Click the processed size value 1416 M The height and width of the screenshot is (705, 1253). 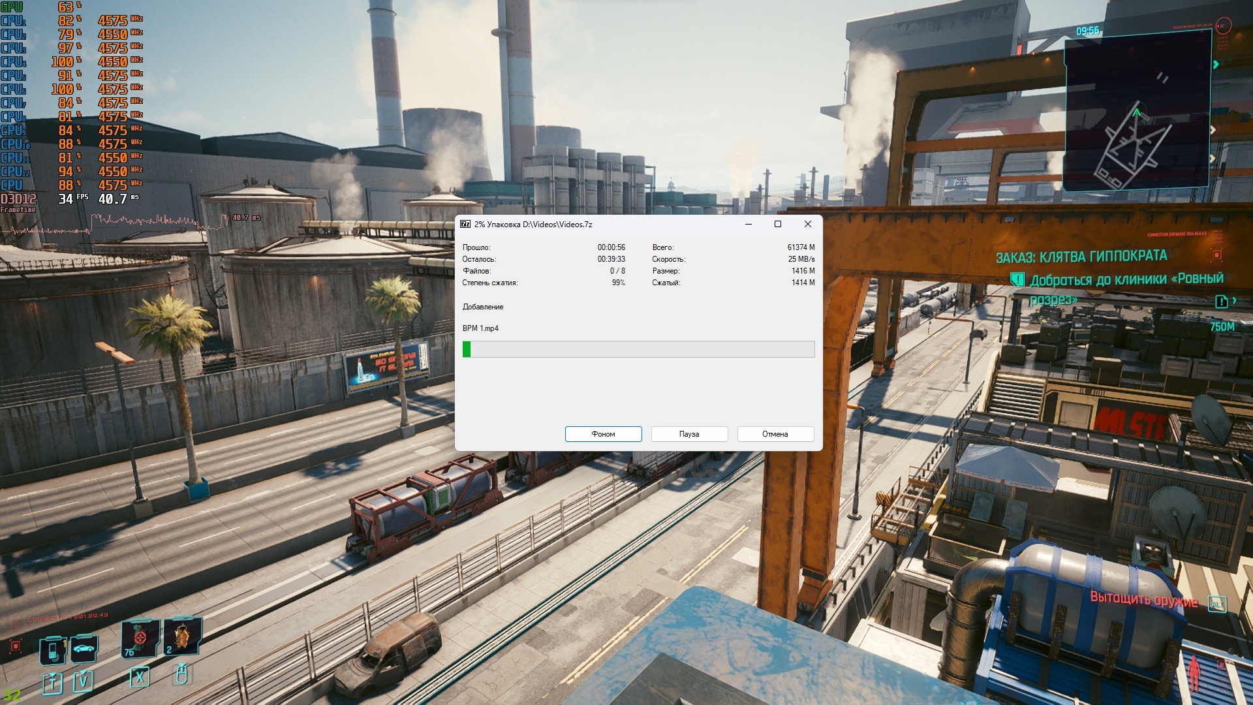click(x=803, y=271)
